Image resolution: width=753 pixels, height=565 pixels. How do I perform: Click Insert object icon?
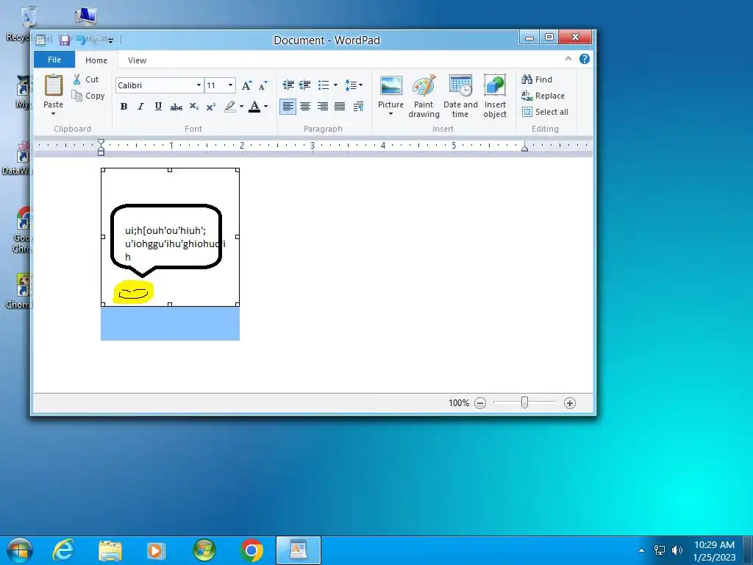[x=495, y=85]
